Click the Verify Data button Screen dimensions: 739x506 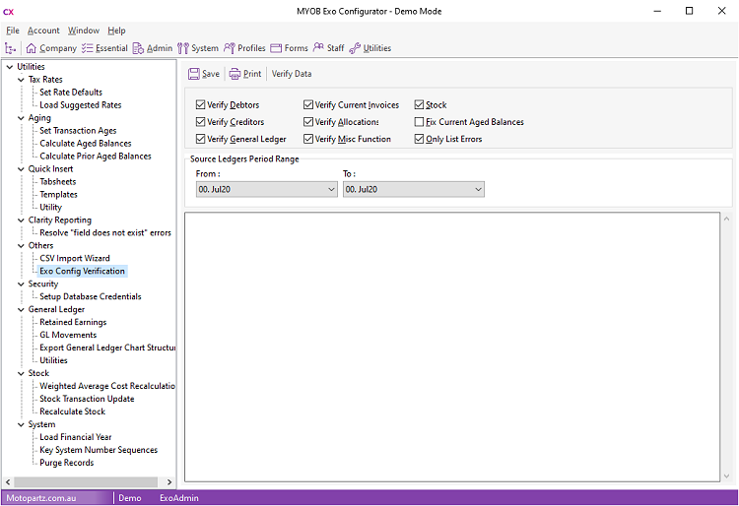292,74
